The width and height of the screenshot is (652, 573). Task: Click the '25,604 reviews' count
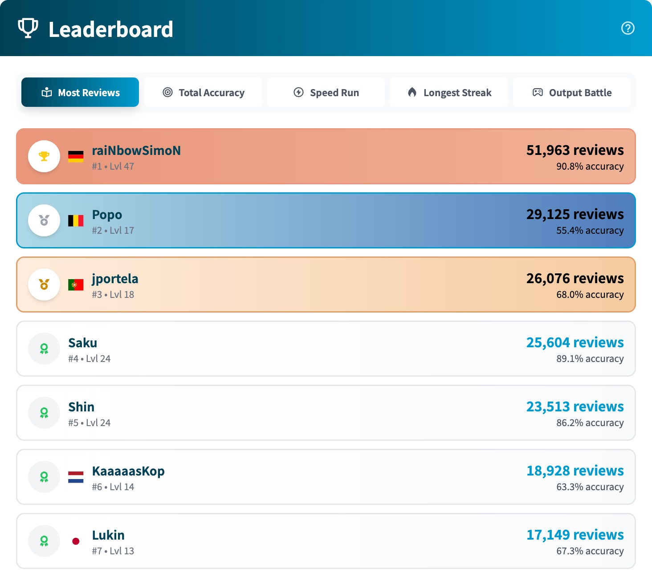click(575, 342)
